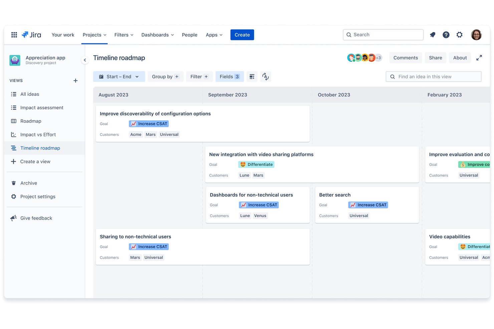The image size is (494, 329).
Task: Go to Your work
Action: [x=63, y=35]
